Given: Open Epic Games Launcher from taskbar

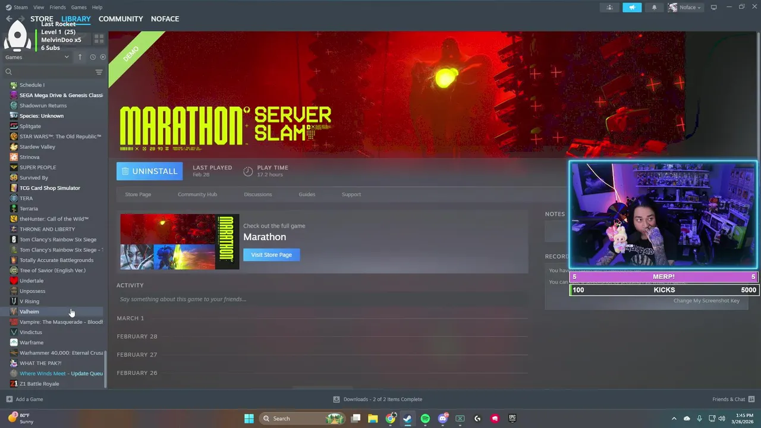Looking at the screenshot, I should 512,418.
